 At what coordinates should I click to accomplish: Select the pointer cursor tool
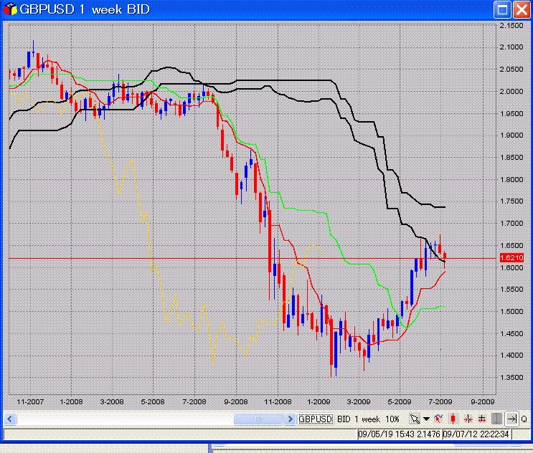coord(415,419)
